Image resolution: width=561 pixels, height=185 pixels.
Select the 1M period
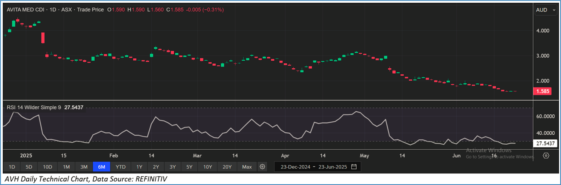tap(66, 167)
